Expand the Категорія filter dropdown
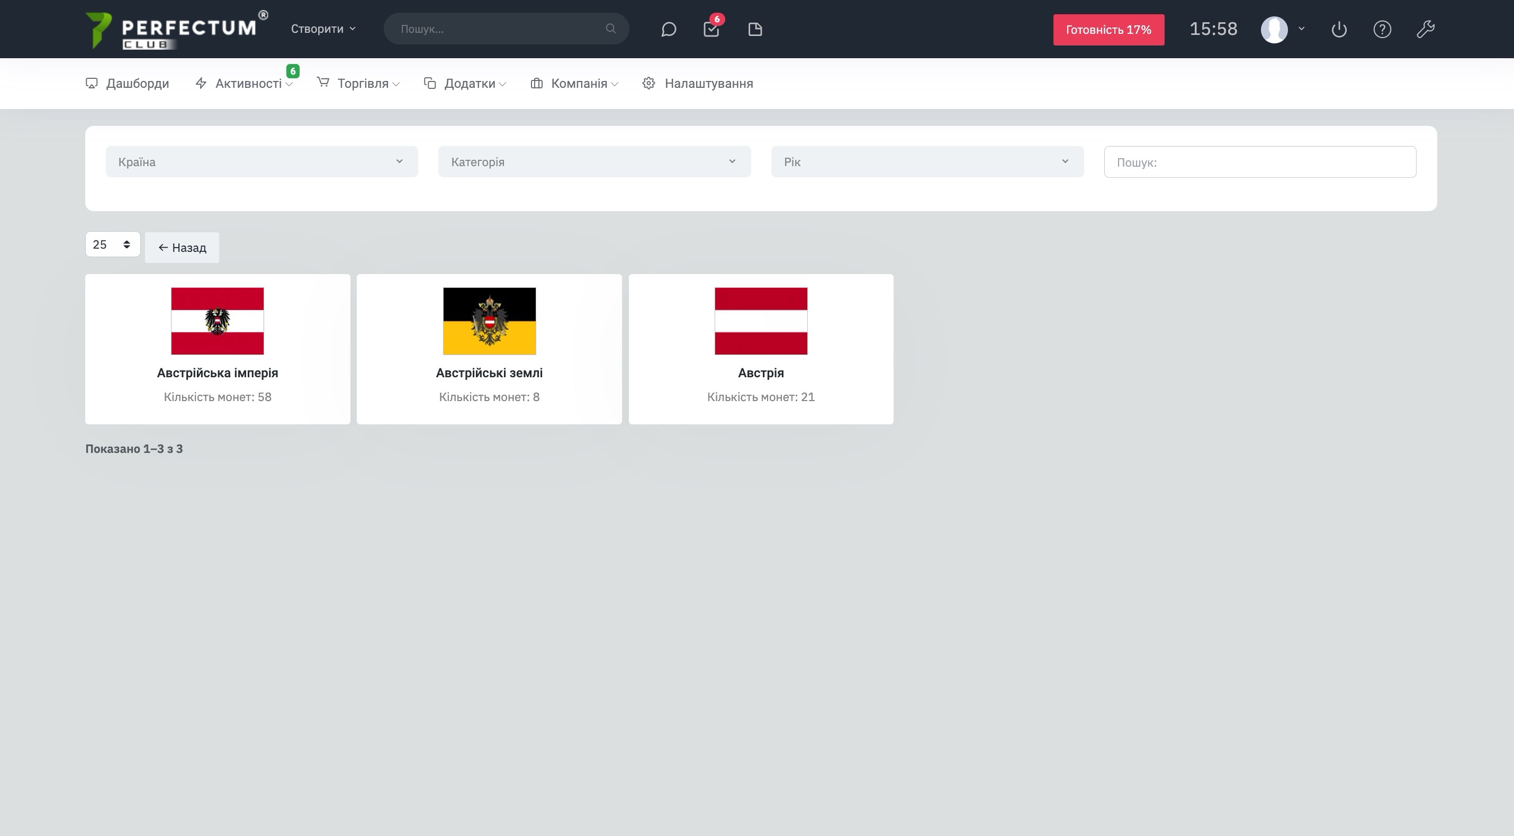Screen dimensions: 1514x836 point(594,161)
